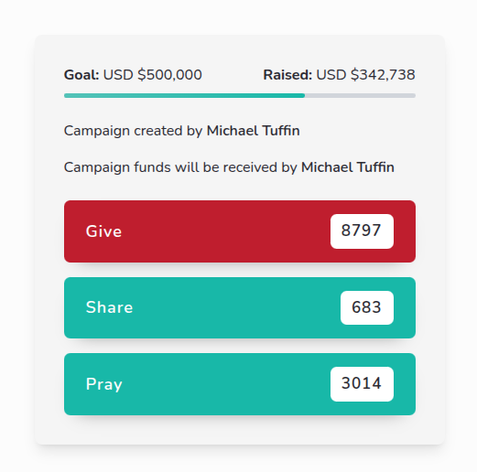The height and width of the screenshot is (472, 477).
Task: Click the 8797 give count badge
Action: point(362,231)
